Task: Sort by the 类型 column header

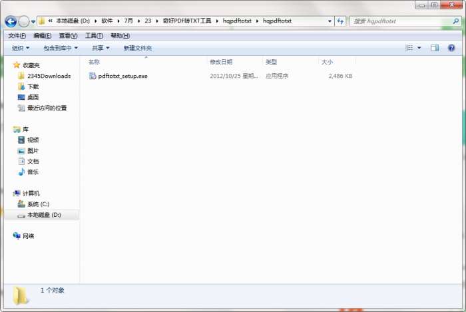Action: [x=271, y=62]
